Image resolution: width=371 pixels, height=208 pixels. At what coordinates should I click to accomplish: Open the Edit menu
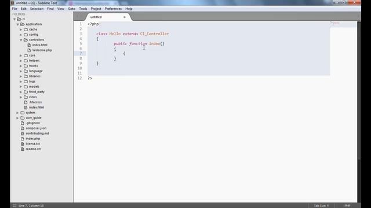tap(23, 9)
